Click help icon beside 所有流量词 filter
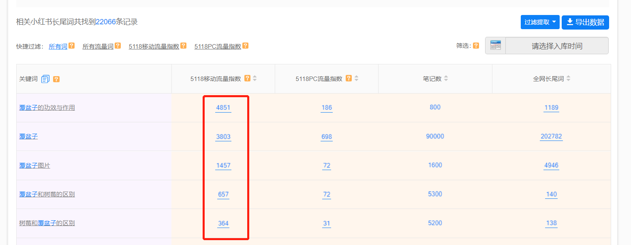 tap(118, 46)
